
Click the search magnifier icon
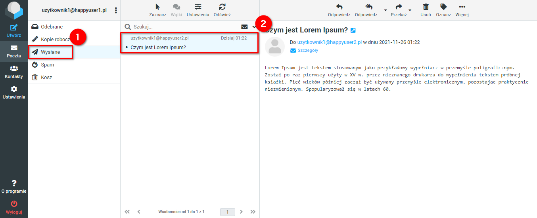pos(128,27)
